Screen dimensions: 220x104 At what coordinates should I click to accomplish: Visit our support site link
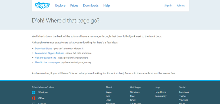(46, 58)
